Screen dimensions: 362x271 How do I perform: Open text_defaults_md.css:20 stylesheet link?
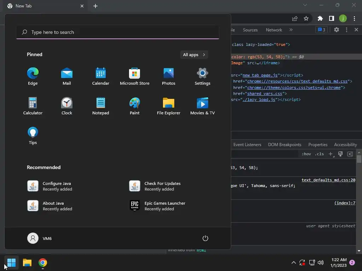(328, 180)
